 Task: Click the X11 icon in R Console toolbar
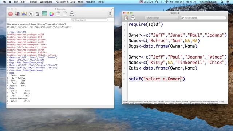pos(31,14)
